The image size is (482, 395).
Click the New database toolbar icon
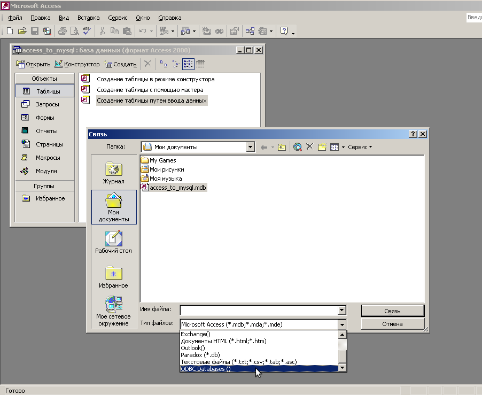(10, 31)
